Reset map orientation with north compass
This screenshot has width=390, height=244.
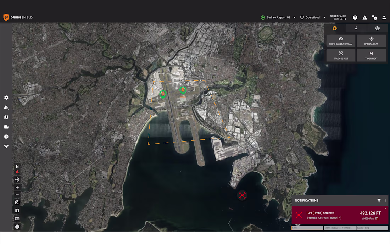click(x=17, y=169)
